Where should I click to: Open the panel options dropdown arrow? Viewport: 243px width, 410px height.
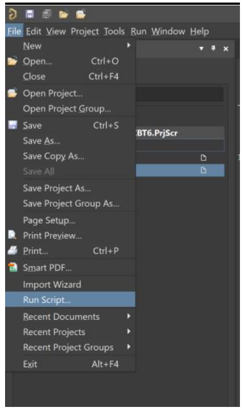pos(201,49)
